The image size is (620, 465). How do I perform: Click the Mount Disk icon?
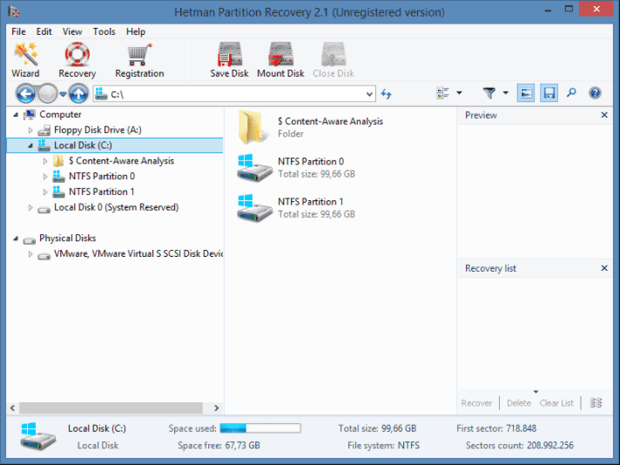[x=280, y=54]
